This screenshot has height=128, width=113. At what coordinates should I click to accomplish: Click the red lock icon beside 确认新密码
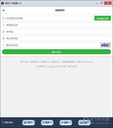4,38
